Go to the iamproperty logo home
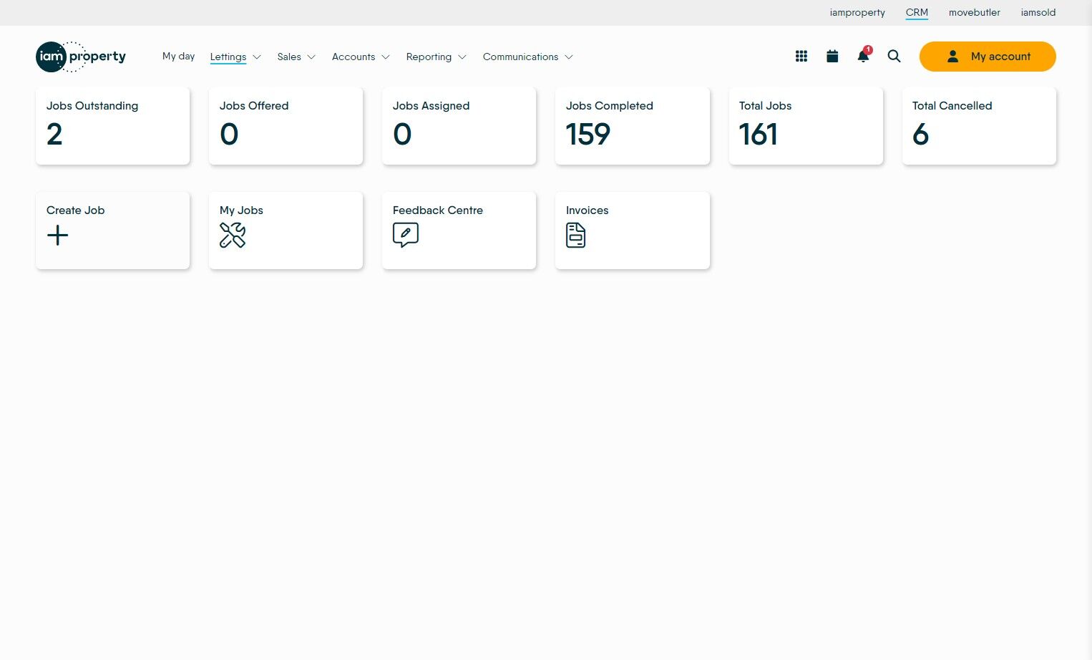The height and width of the screenshot is (660, 1092). (81, 57)
